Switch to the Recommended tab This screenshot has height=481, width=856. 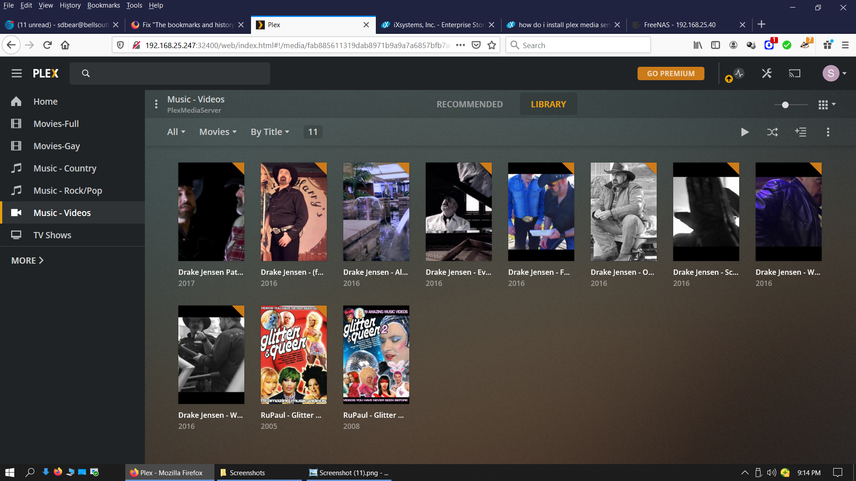[469, 104]
